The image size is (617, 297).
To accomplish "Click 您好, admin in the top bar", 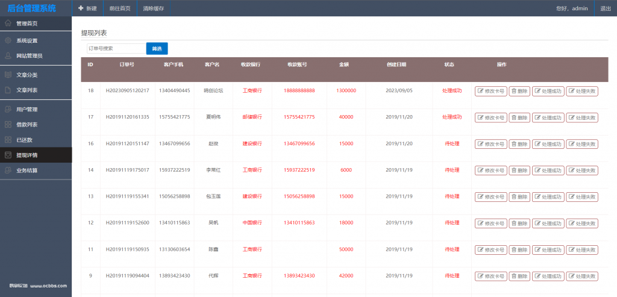I will coord(572,8).
